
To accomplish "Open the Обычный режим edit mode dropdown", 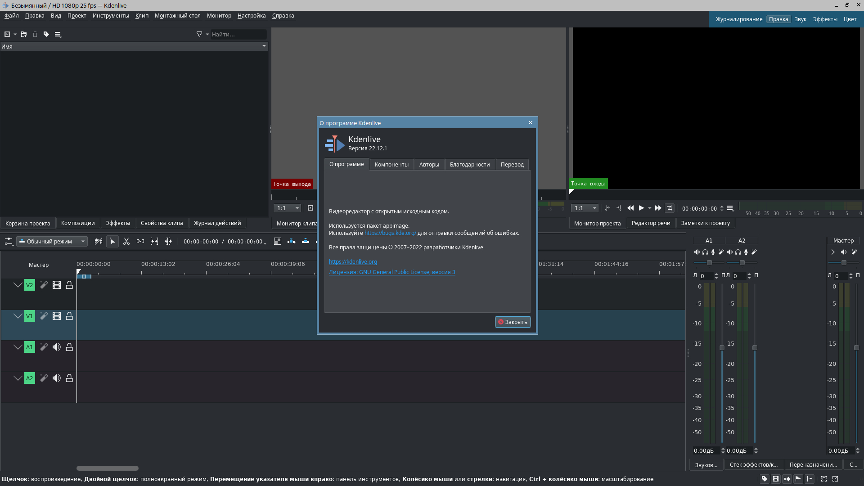I will coord(52,242).
